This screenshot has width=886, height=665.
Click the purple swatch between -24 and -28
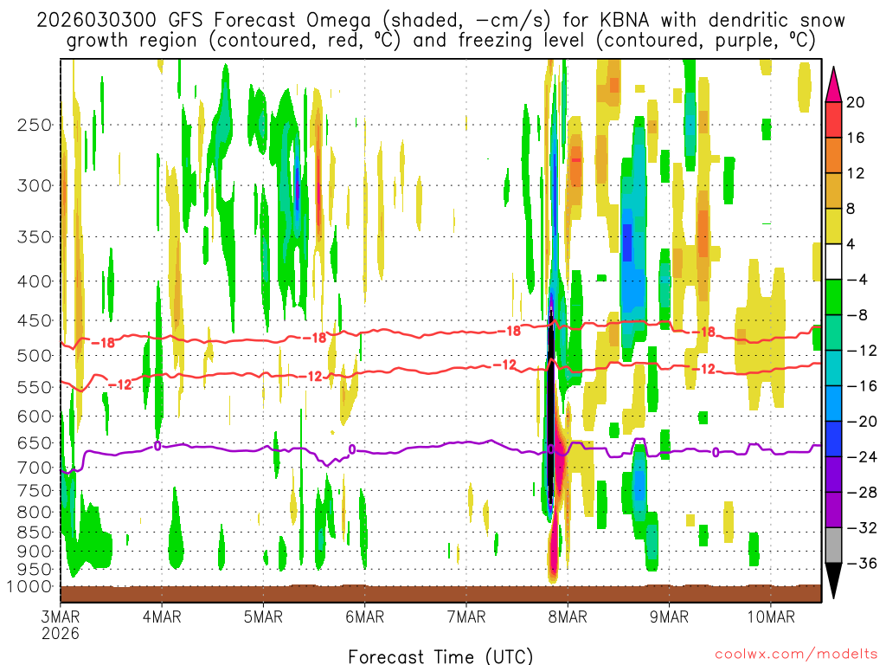click(x=833, y=475)
